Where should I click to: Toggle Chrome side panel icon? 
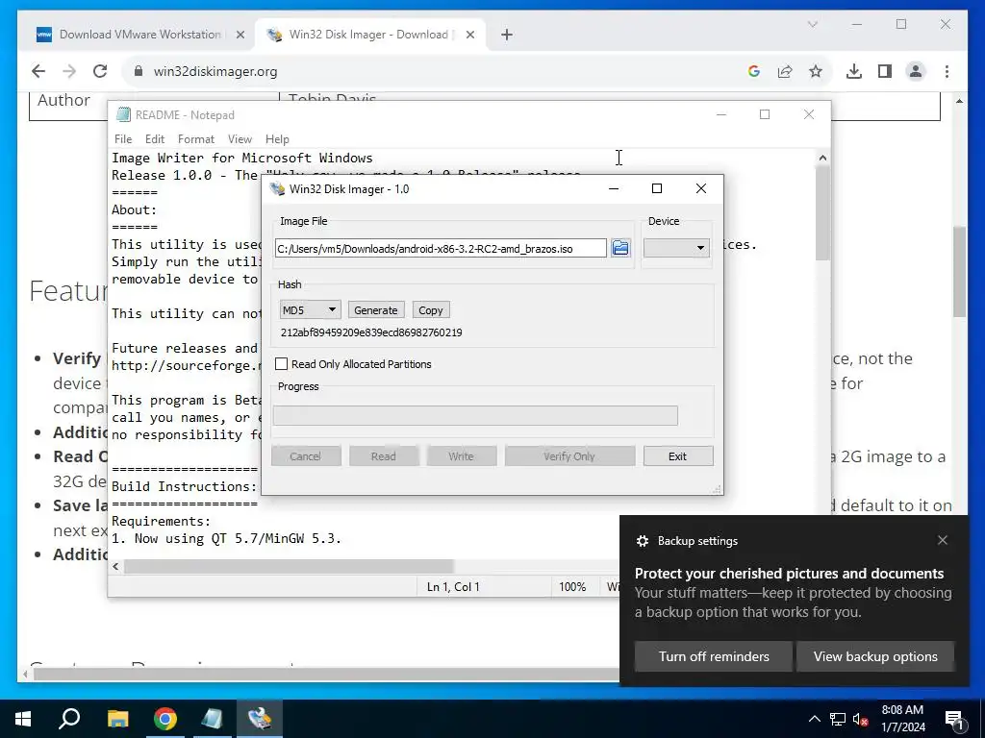pos(885,71)
